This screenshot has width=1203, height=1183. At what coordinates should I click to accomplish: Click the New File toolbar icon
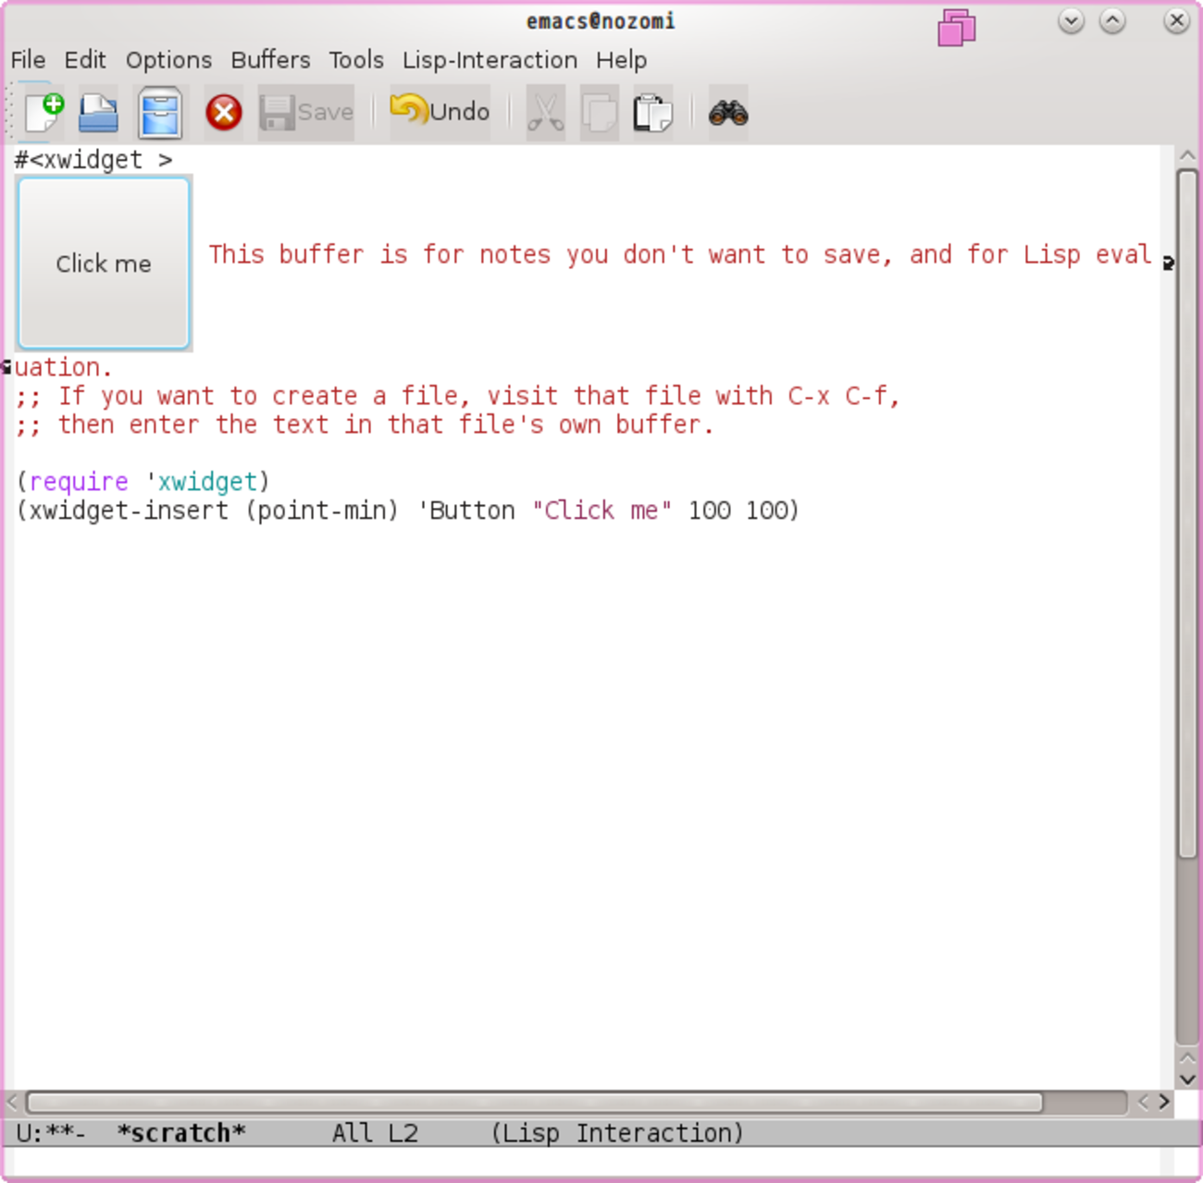(x=43, y=113)
